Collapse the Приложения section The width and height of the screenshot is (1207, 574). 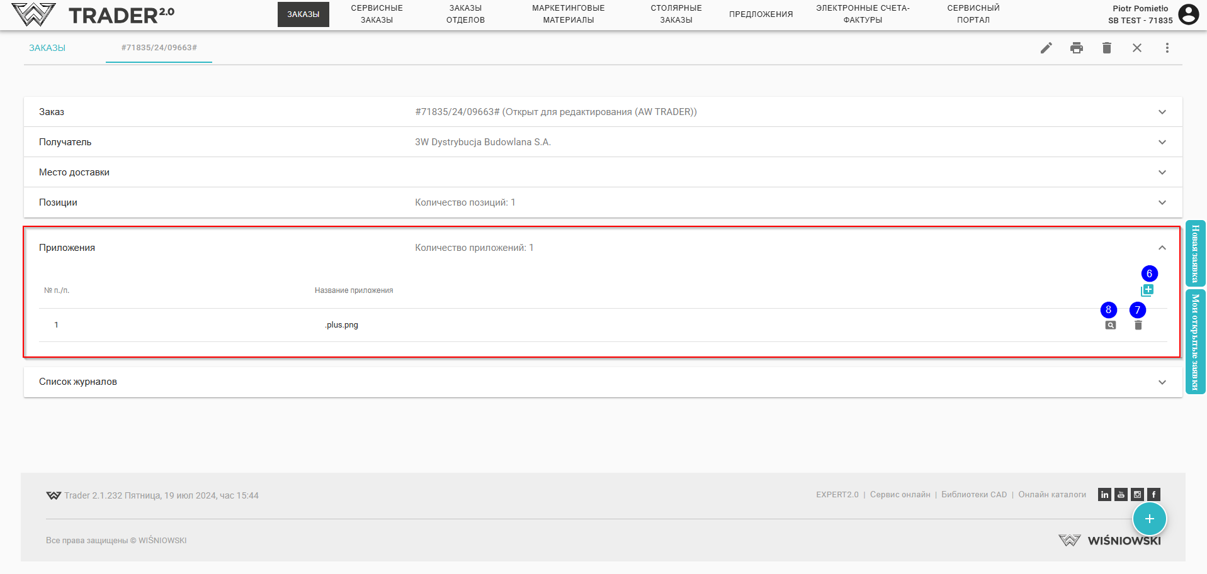(1162, 248)
